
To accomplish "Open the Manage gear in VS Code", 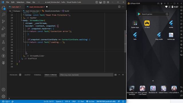I will pos(3,96).
